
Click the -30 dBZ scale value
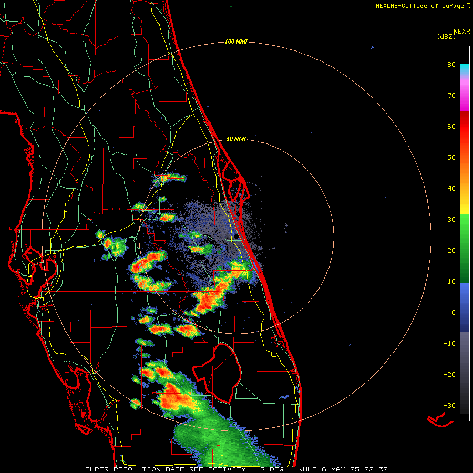click(449, 406)
